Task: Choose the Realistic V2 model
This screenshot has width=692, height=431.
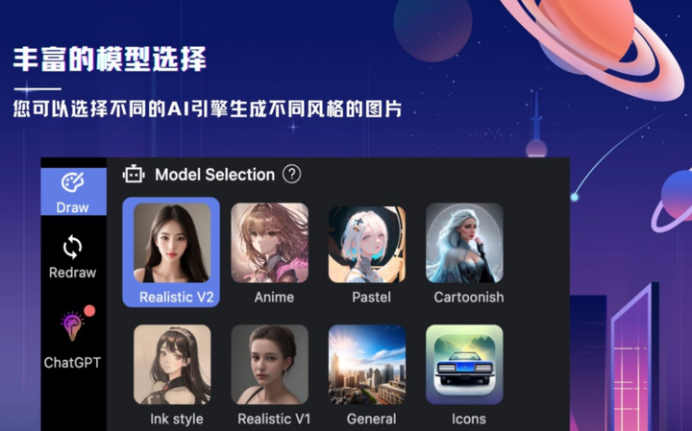Action: (171, 252)
